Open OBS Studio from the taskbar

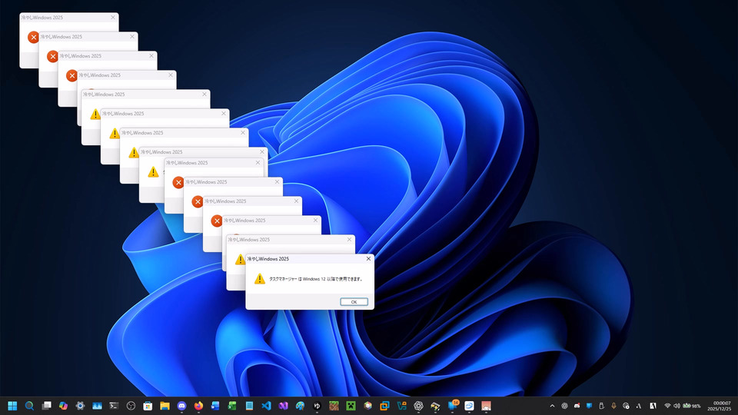pyautogui.click(x=131, y=406)
